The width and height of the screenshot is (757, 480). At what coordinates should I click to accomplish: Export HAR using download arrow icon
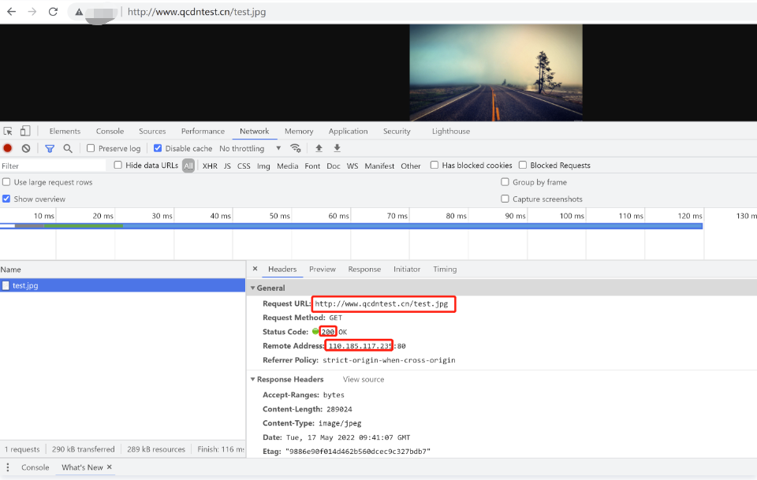coord(337,148)
